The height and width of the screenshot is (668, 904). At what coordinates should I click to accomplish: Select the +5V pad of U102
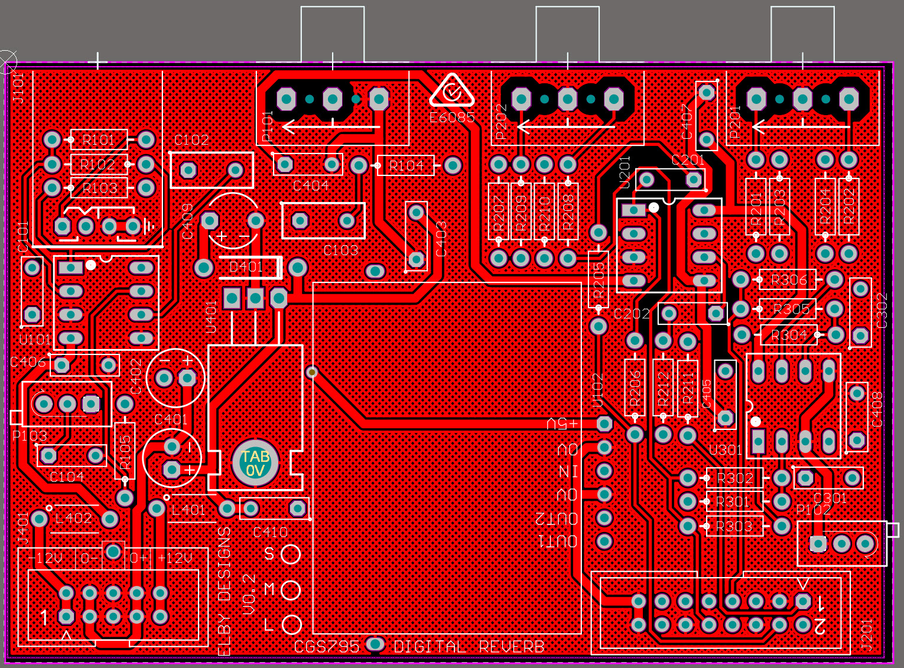click(604, 423)
